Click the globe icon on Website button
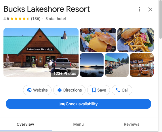This screenshot has height=132, width=162. click(29, 90)
